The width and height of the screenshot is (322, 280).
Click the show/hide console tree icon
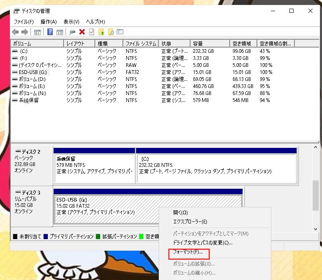click(38, 32)
